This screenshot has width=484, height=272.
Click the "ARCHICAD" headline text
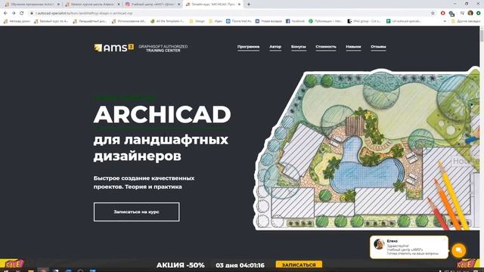pyautogui.click(x=162, y=114)
